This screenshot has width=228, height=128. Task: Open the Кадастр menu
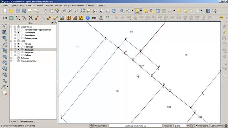click(x=90, y=6)
